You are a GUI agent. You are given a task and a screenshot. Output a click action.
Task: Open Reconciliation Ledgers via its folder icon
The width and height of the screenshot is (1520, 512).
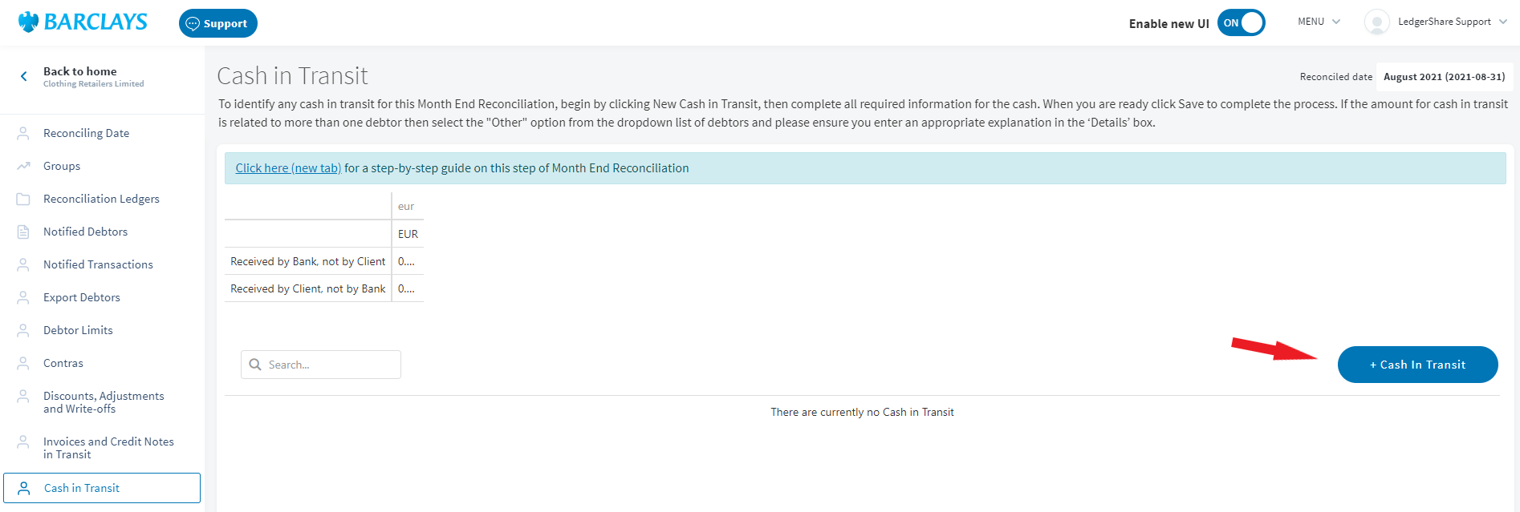click(x=22, y=198)
